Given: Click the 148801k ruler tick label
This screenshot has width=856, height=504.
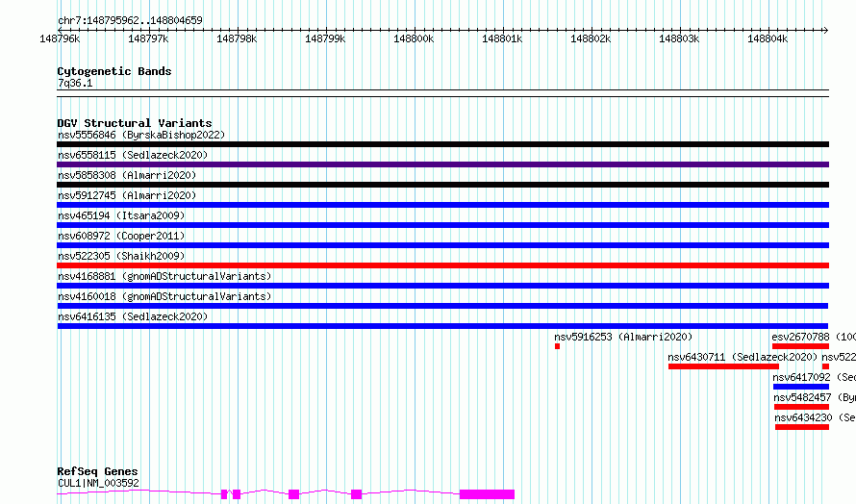Looking at the screenshot, I should tap(502, 39).
